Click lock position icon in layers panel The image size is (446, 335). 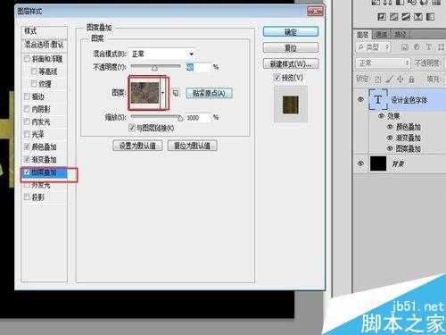[x=401, y=80]
